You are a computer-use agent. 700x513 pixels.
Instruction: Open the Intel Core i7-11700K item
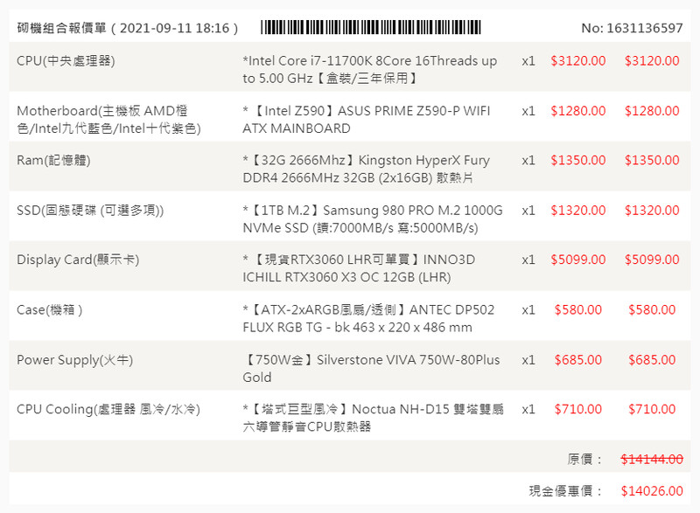click(x=372, y=70)
